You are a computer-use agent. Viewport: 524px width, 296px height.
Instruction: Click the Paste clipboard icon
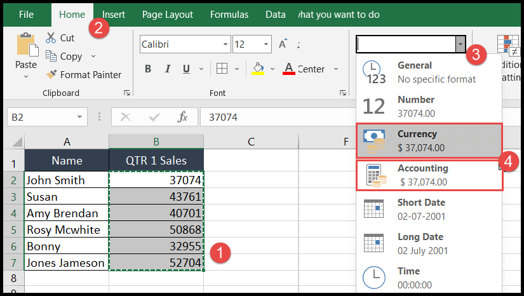pos(27,45)
